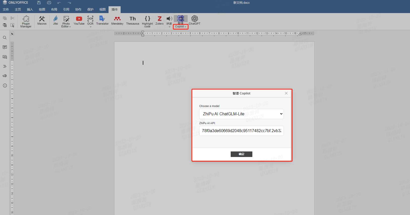Switch to the 插入 tab
The height and width of the screenshot is (215, 410).
point(30,10)
